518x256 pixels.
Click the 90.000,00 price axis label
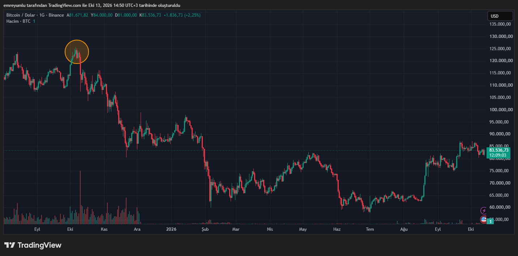pyautogui.click(x=500, y=134)
